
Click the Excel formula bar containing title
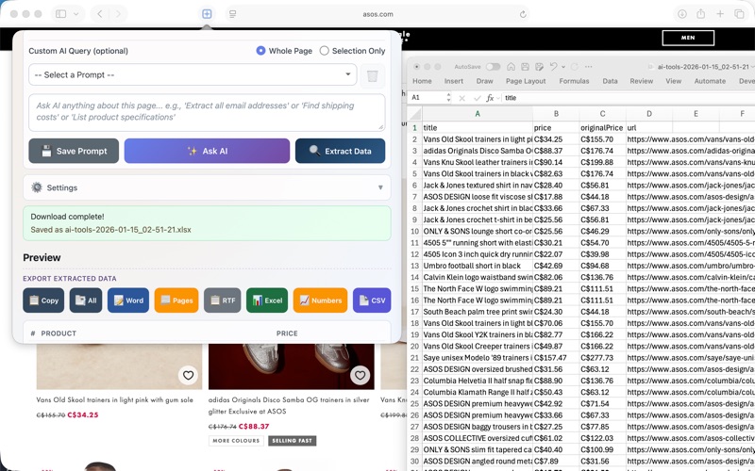tap(629, 98)
